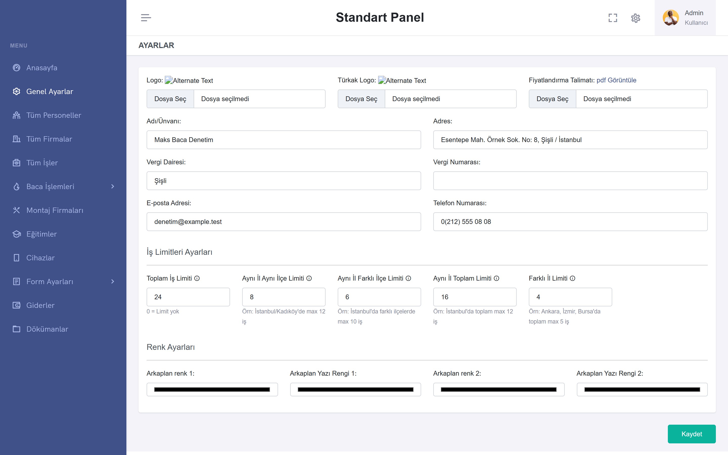Click the Giderler wallet icon
Image resolution: width=728 pixels, height=455 pixels.
pyautogui.click(x=16, y=305)
